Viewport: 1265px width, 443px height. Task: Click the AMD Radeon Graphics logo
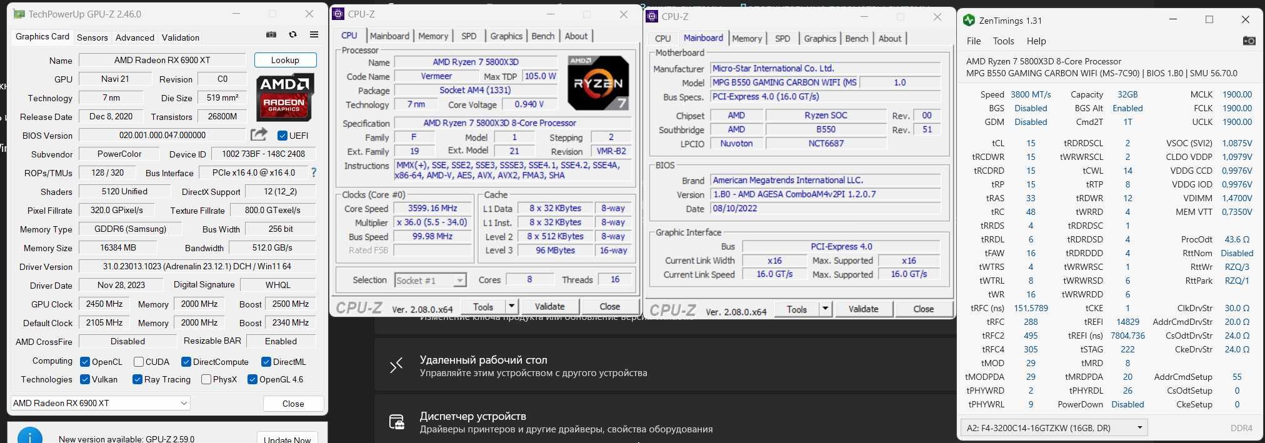pos(284,97)
